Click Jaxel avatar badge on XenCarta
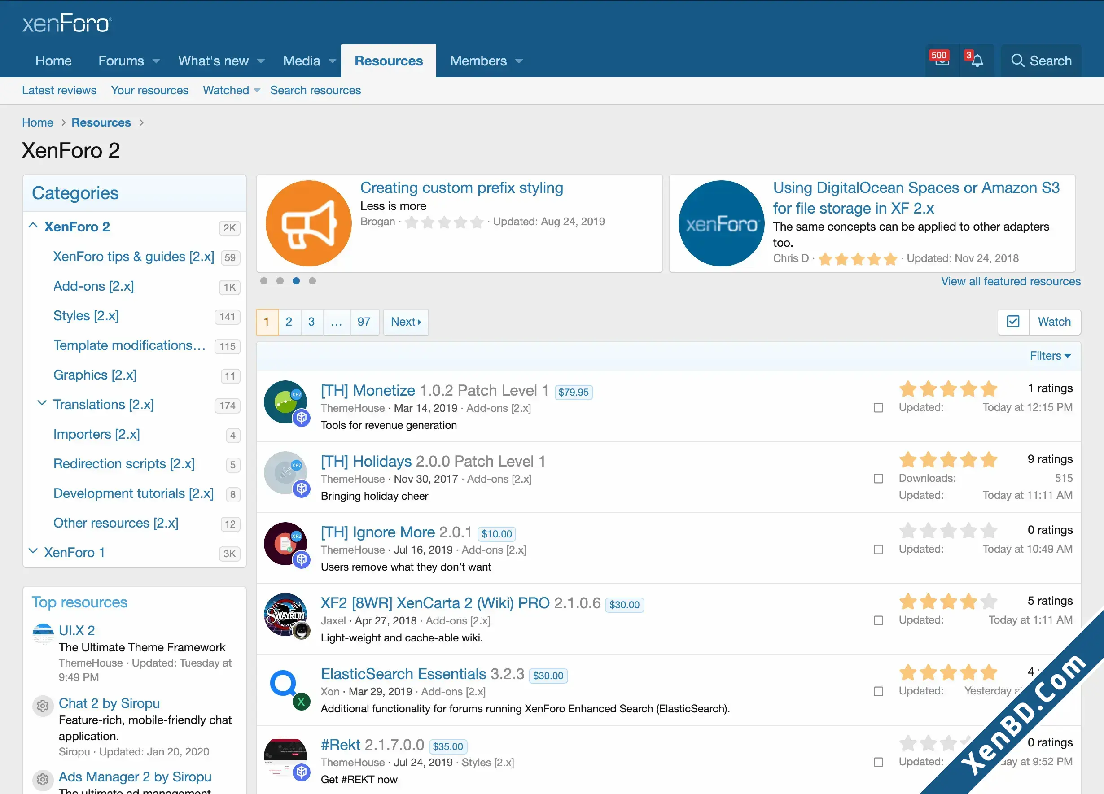 coord(302,631)
